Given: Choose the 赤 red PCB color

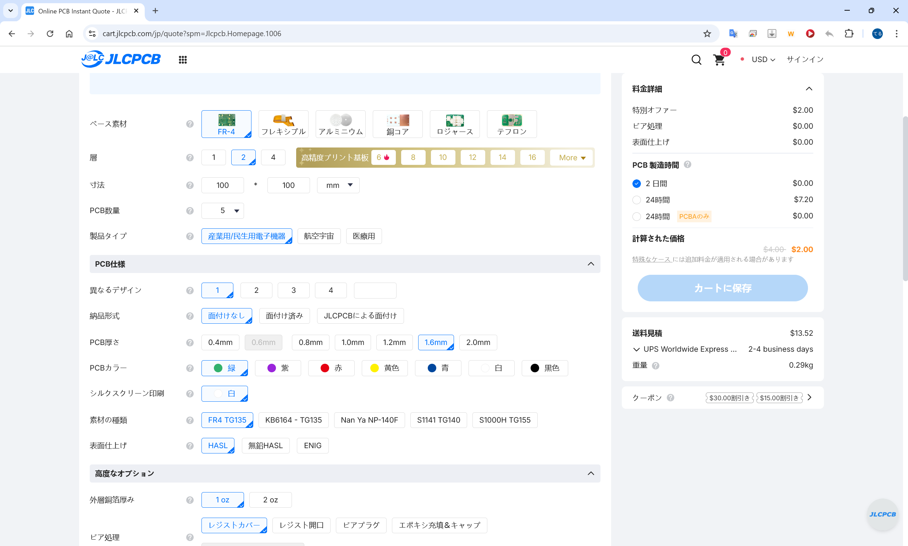Looking at the screenshot, I should tap(331, 368).
